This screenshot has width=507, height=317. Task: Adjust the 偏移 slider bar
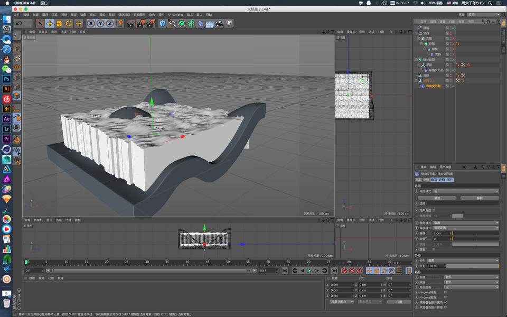[475, 233]
